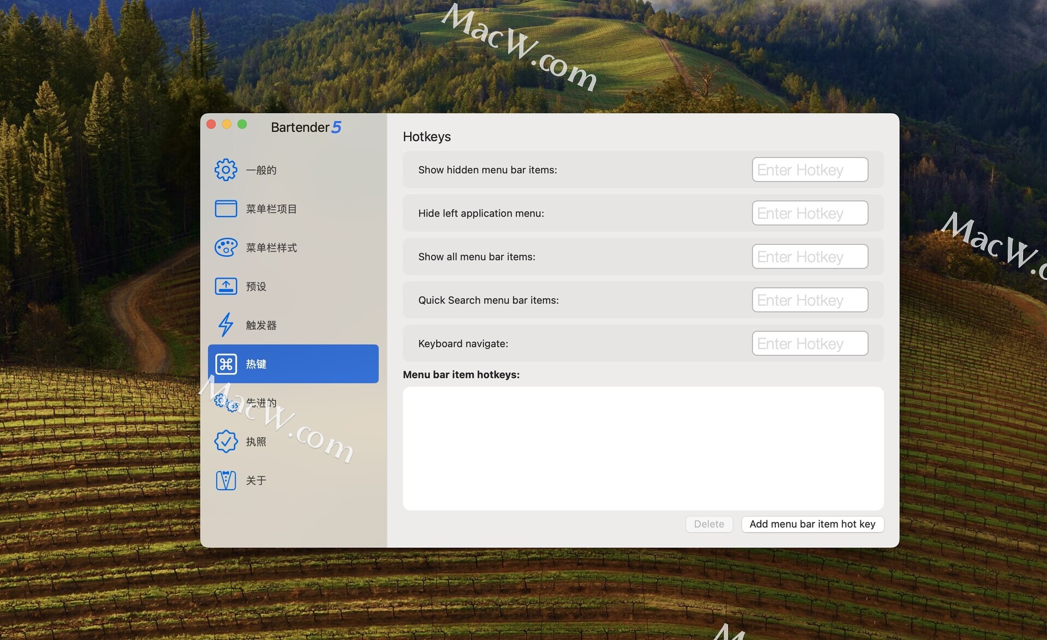Viewport: 1047px width, 640px height.
Task: Switch to the 菜单栏样式 section
Action: (x=293, y=247)
